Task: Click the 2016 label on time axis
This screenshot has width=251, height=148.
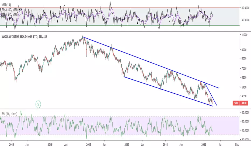Action: click(89, 145)
